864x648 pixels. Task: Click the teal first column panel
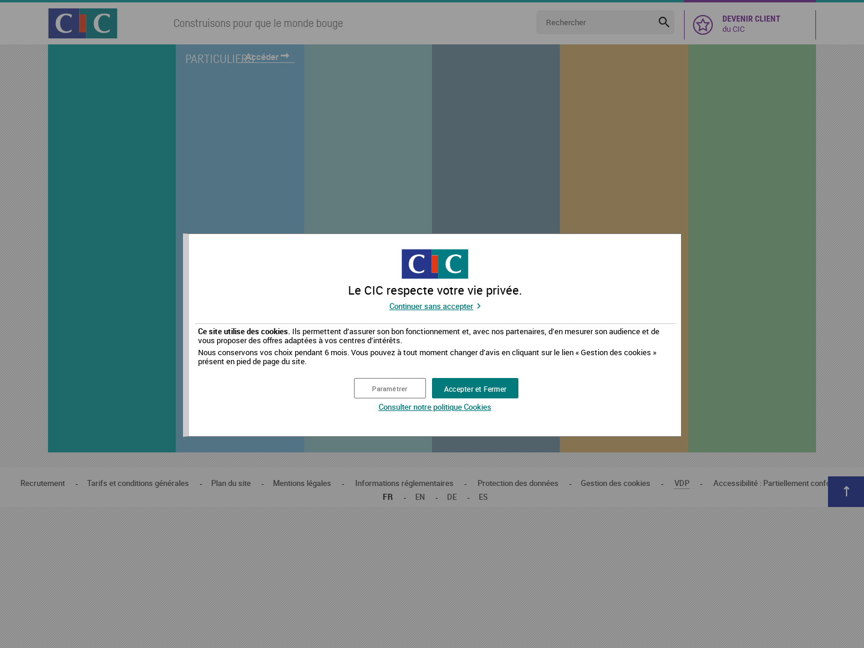tap(112, 248)
